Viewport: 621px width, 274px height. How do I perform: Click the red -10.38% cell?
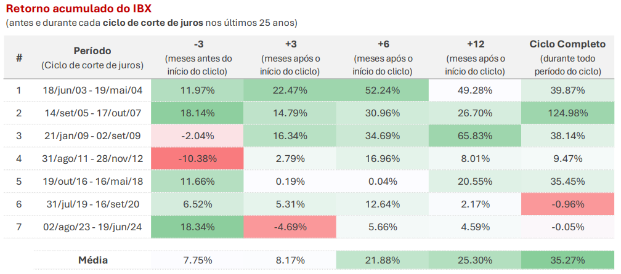(198, 159)
